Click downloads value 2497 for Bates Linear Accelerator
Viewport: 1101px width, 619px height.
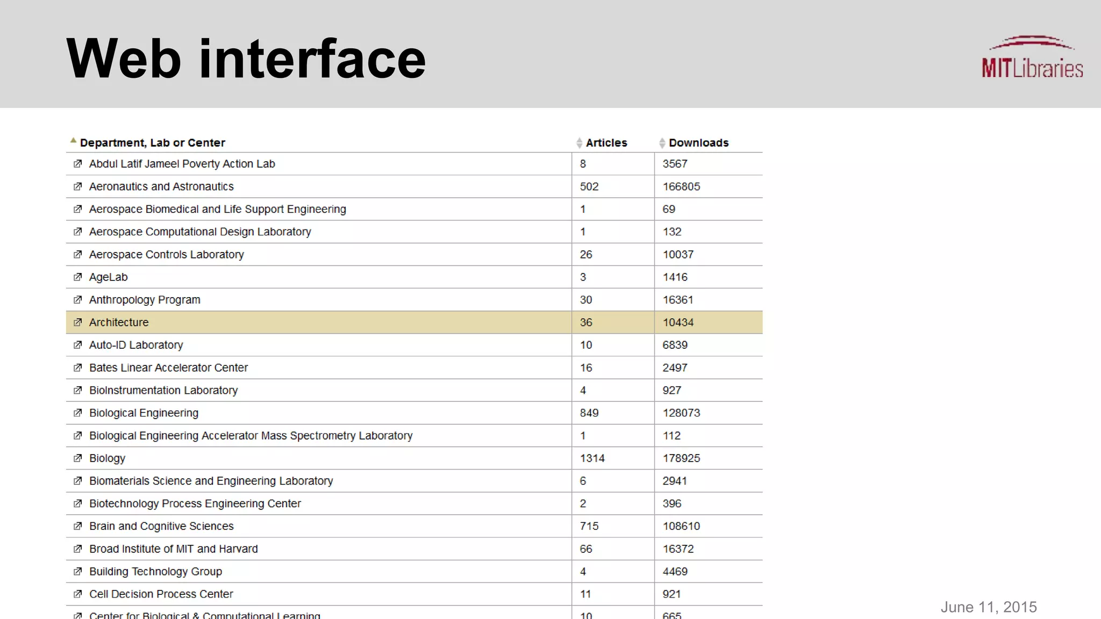675,368
